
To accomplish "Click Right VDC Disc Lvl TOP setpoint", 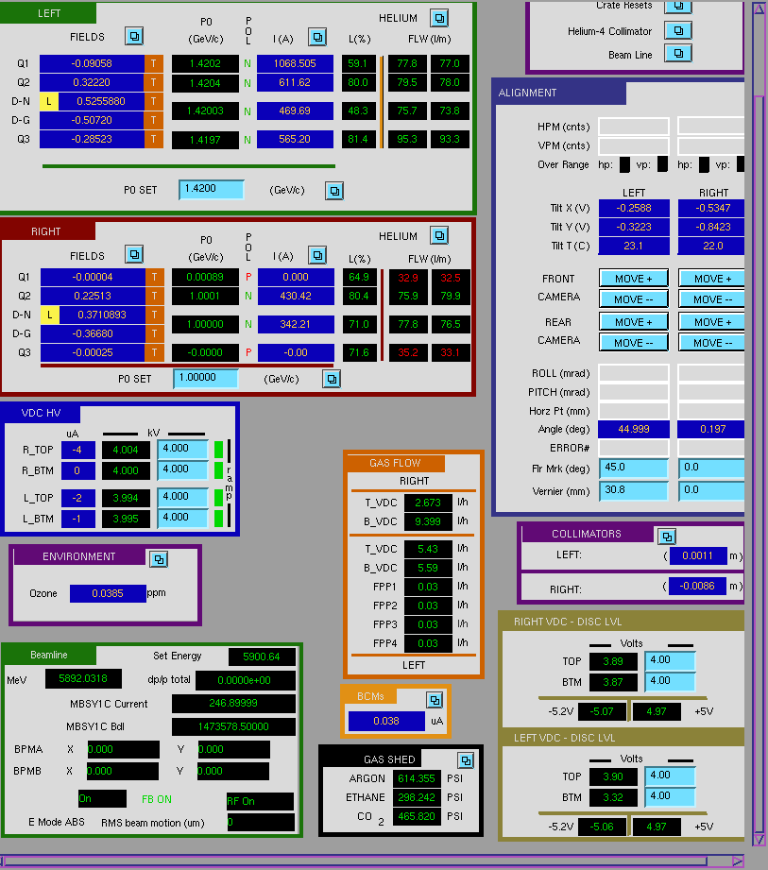I will [671, 660].
